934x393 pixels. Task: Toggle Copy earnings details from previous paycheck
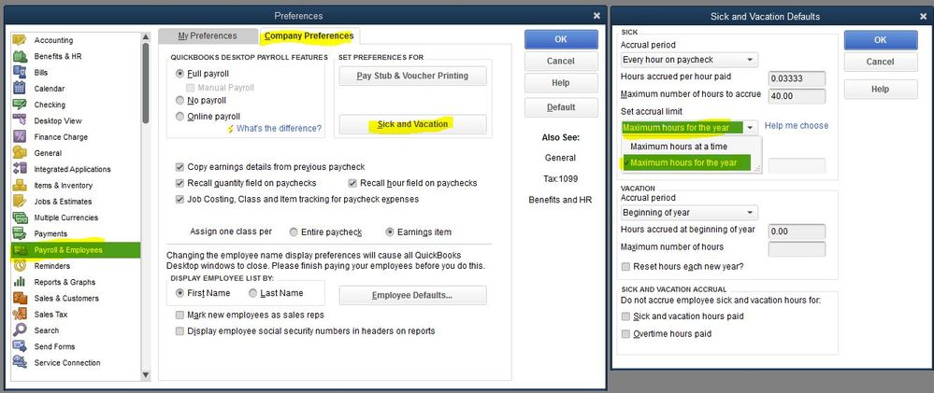pos(180,167)
